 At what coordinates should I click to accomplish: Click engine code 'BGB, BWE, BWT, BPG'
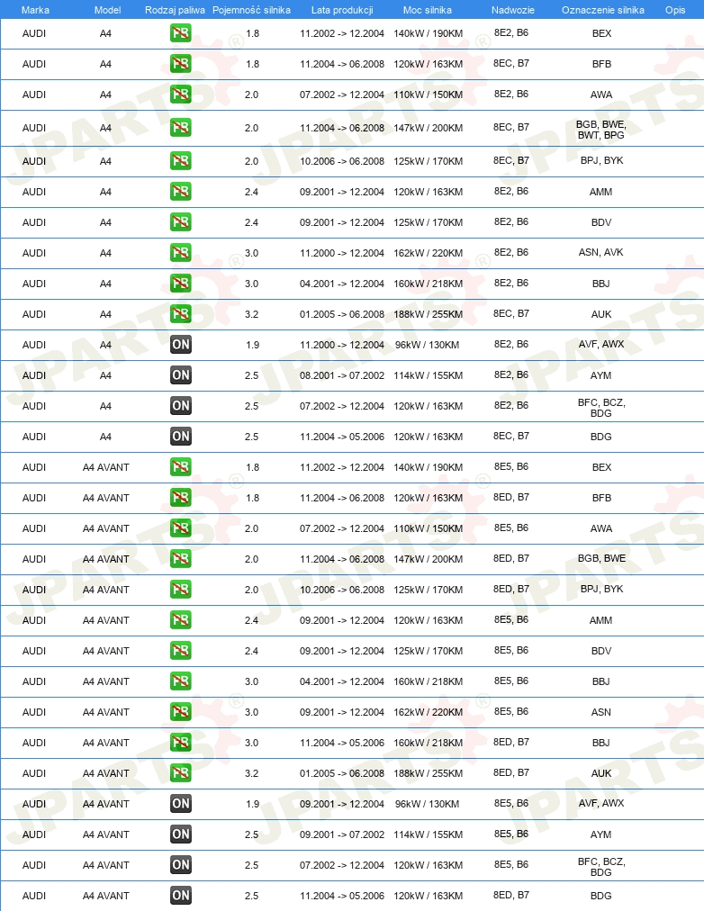(601, 130)
